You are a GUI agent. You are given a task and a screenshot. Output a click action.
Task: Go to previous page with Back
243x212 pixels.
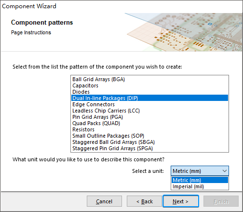tap(144, 201)
